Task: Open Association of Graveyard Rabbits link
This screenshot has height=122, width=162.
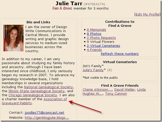Action: [55, 99]
